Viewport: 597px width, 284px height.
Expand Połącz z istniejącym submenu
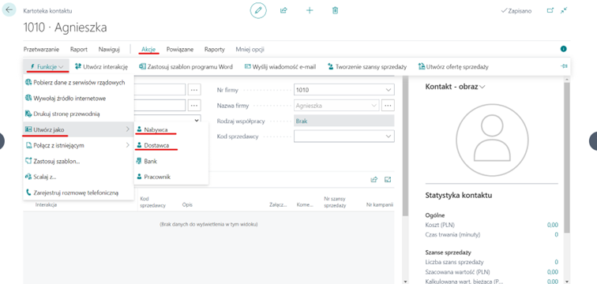(78, 145)
